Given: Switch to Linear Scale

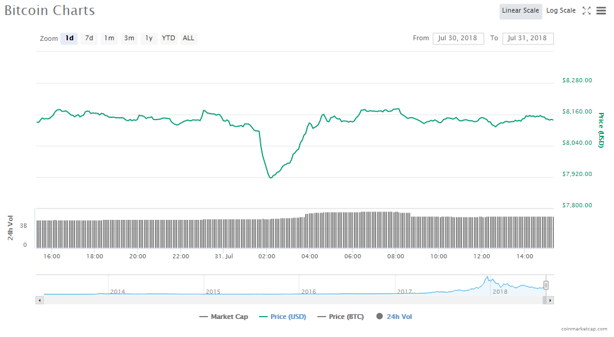Looking at the screenshot, I should (x=520, y=11).
